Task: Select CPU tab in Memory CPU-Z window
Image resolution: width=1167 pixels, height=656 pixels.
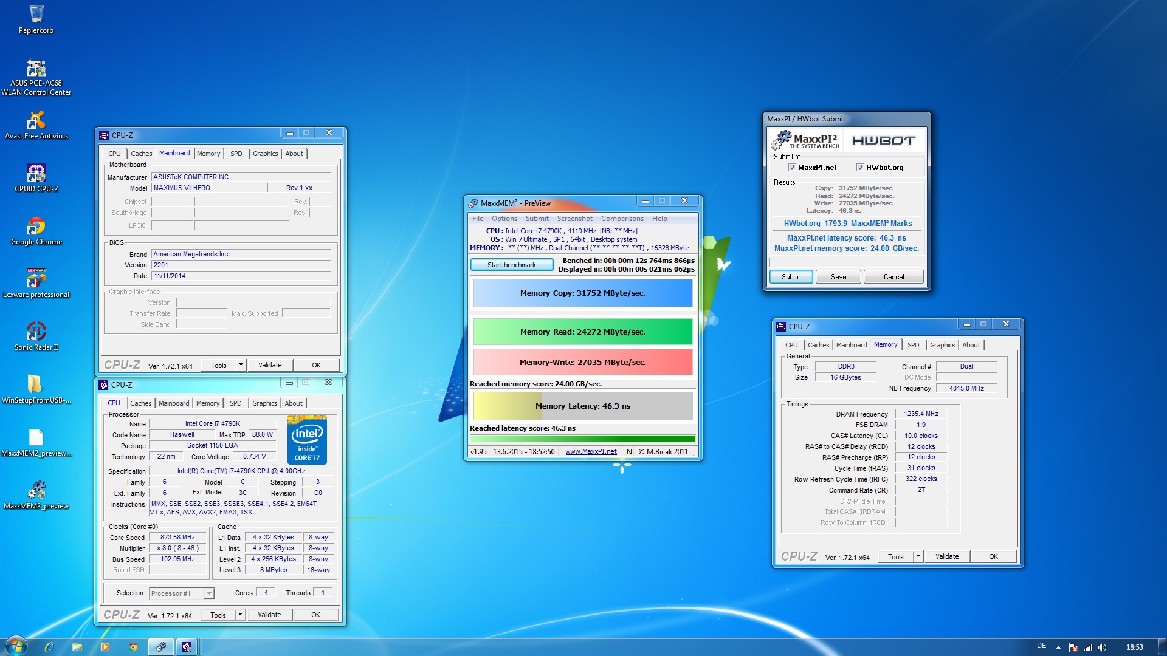Action: (x=791, y=345)
